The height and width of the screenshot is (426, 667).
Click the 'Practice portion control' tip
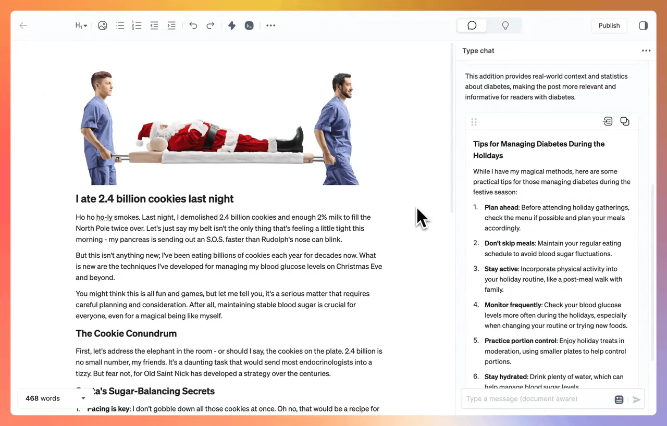click(x=554, y=351)
